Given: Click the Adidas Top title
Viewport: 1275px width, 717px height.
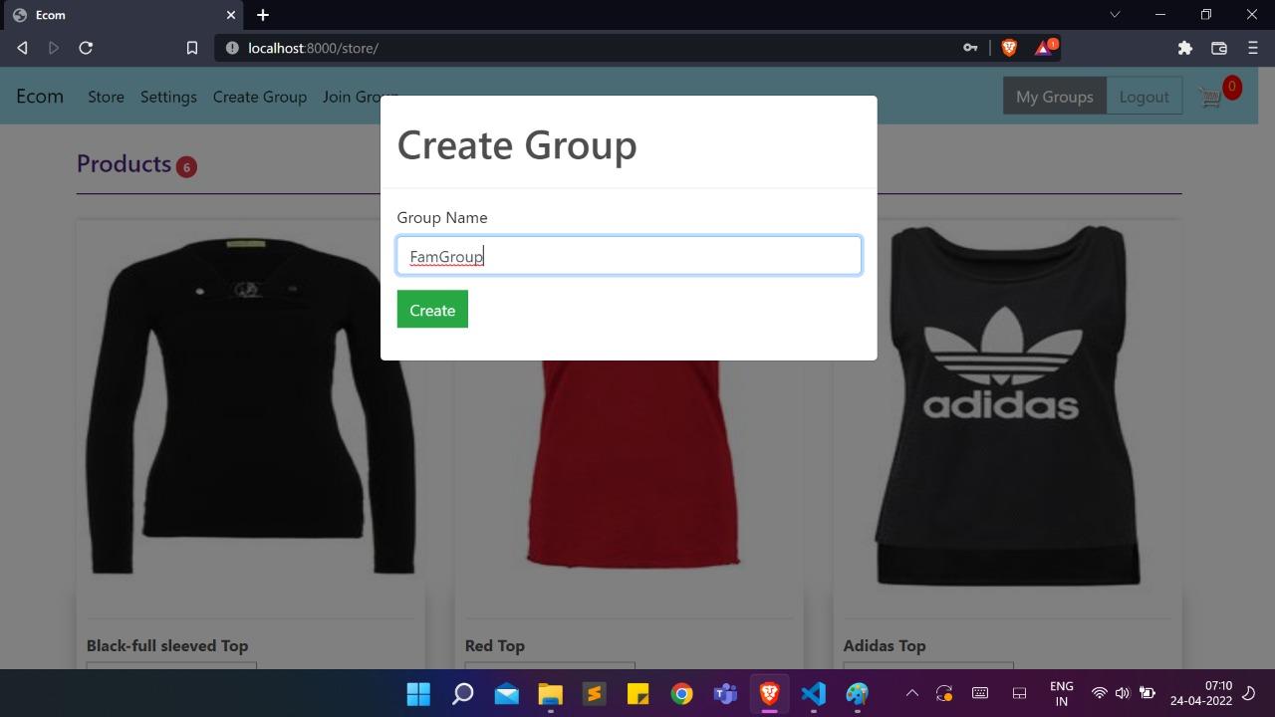Looking at the screenshot, I should 885,645.
